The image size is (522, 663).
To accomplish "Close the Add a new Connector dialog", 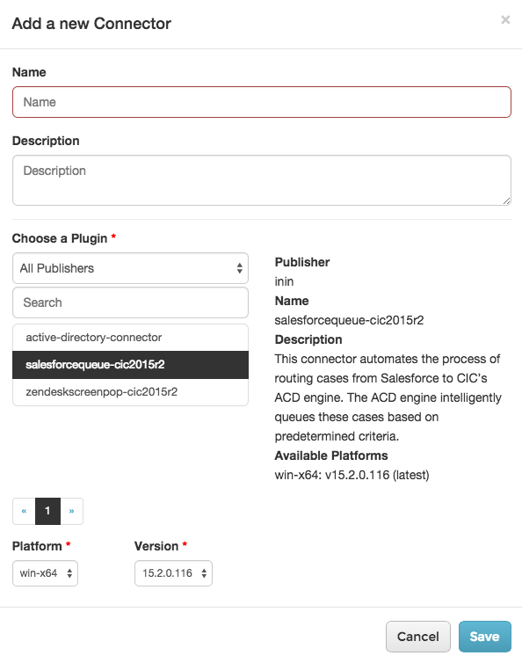I will coord(505,20).
